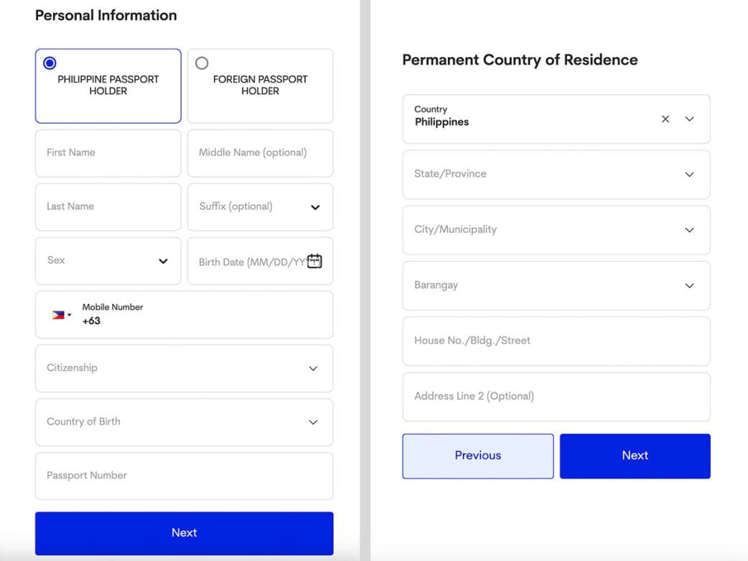748x561 pixels.
Task: Expand the State/Province dropdown
Action: (689, 174)
